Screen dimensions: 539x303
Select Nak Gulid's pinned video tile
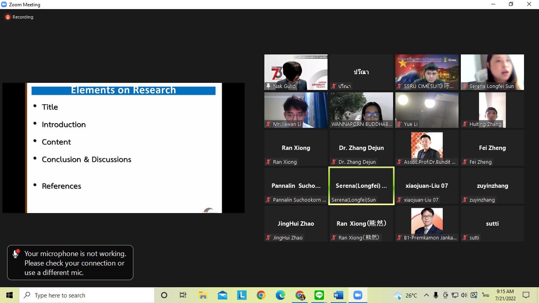[x=296, y=72]
